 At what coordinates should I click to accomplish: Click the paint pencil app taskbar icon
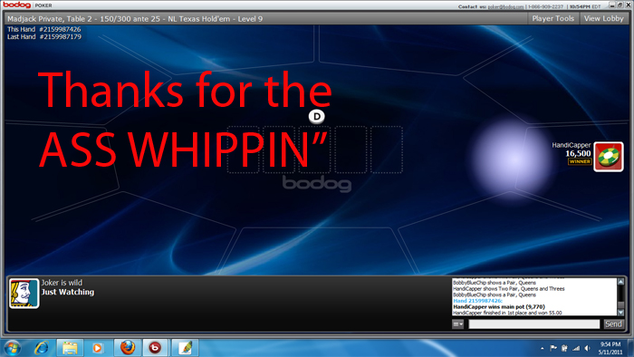tap(185, 348)
